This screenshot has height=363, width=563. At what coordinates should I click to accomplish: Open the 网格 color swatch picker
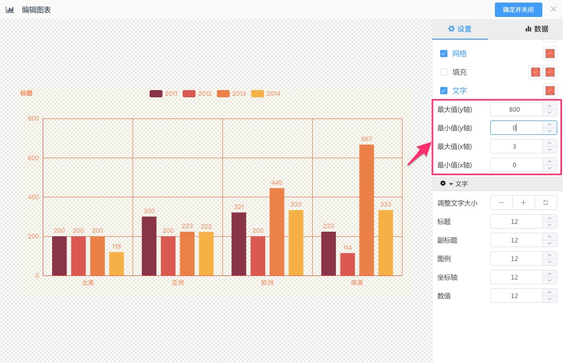click(x=550, y=54)
